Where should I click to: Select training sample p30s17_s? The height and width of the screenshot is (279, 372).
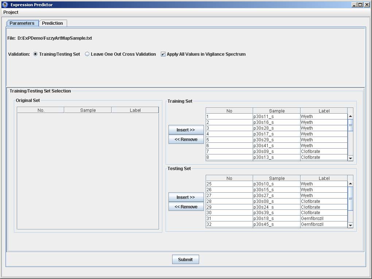coord(276,134)
